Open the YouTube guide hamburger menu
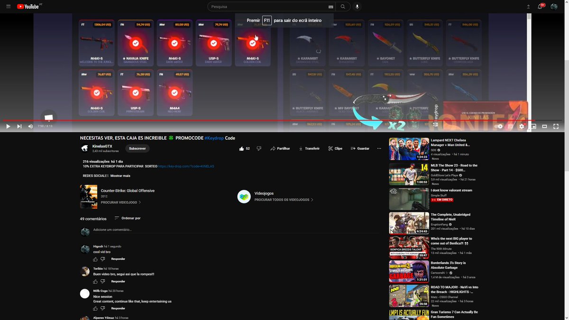 [8, 7]
